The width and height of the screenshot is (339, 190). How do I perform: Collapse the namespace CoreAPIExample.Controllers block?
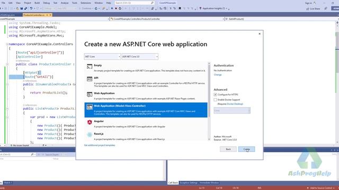click(7, 44)
